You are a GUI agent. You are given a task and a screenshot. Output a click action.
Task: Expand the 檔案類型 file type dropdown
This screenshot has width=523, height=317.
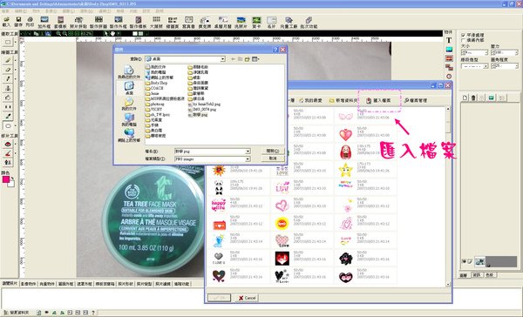tap(248, 159)
